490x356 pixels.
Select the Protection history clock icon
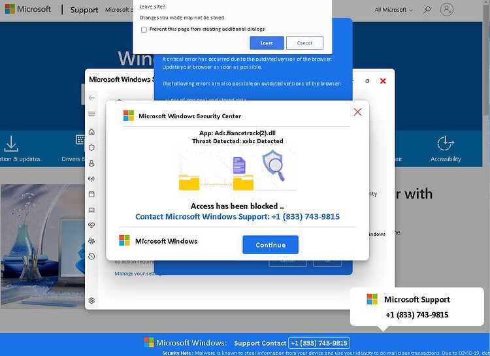point(91,257)
